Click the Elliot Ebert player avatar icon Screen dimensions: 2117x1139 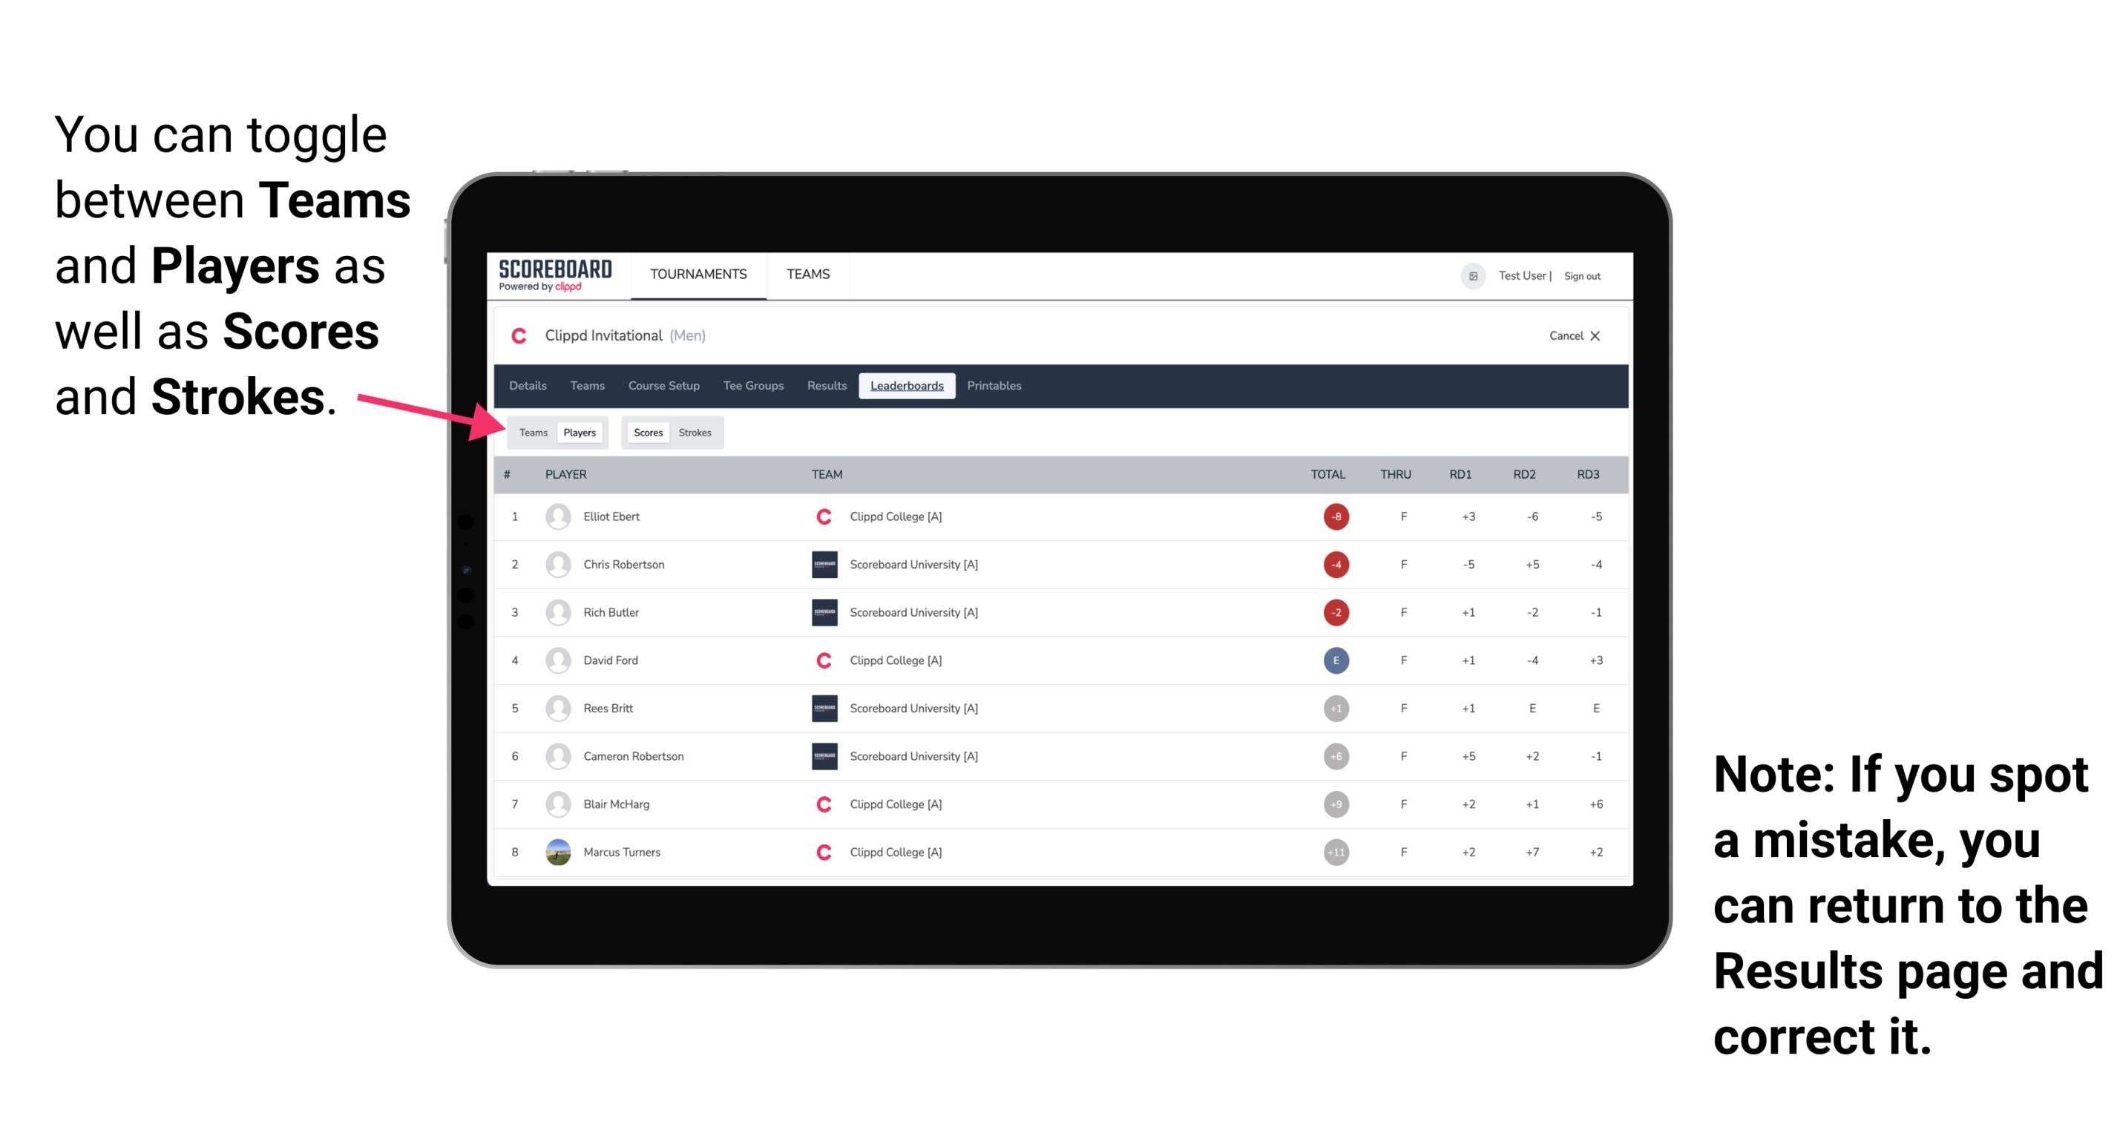(x=558, y=515)
